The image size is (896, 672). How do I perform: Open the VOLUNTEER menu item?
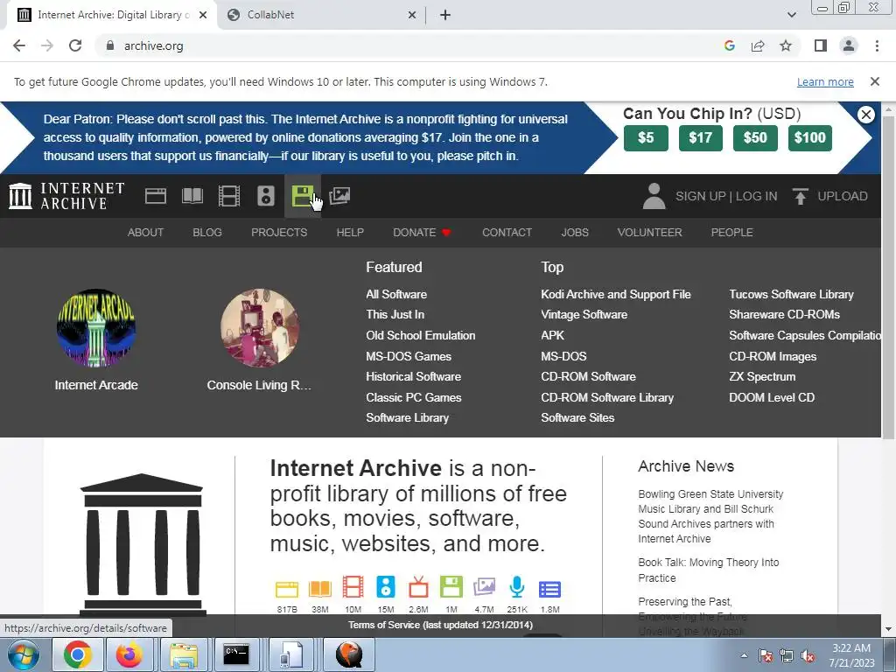click(x=649, y=233)
